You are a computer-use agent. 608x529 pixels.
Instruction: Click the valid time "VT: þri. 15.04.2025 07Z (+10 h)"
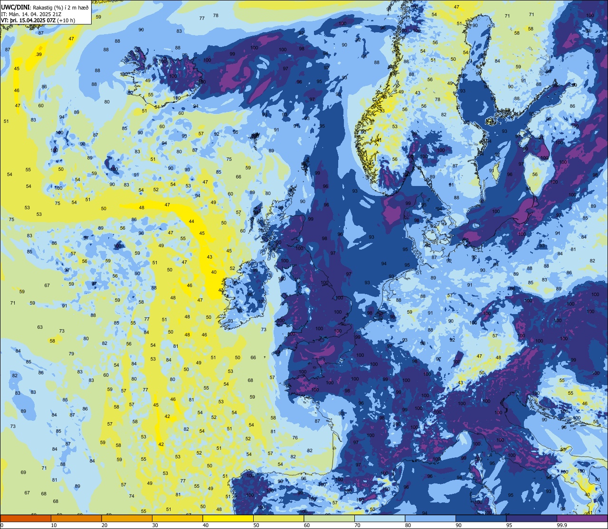[x=38, y=20]
